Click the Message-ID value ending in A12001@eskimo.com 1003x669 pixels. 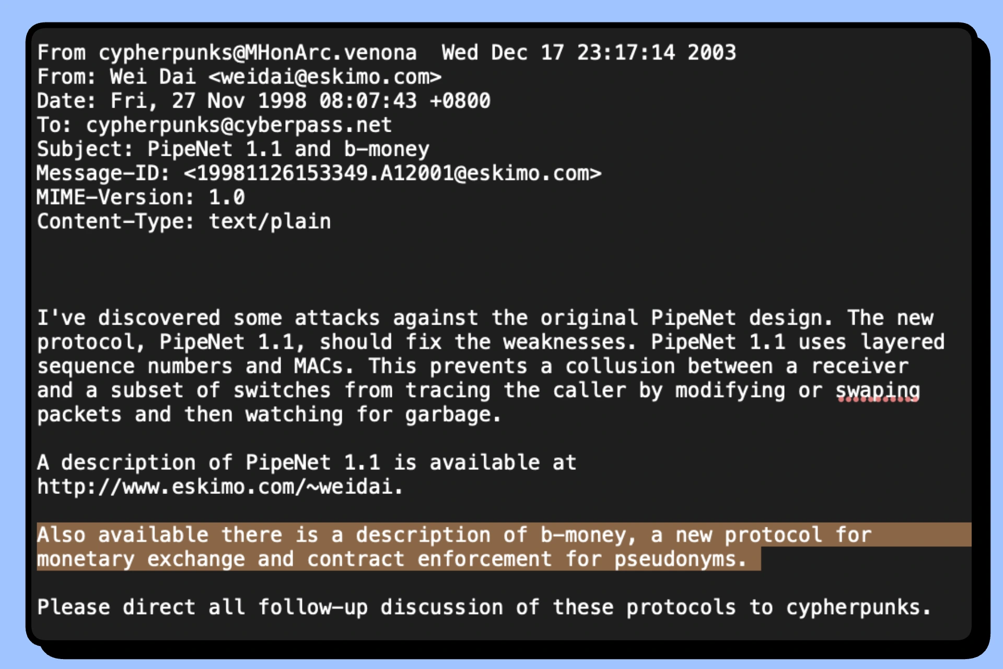(392, 173)
